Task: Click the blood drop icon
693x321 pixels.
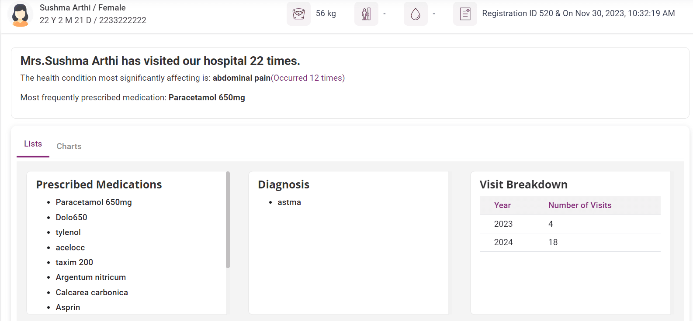Action: click(416, 14)
